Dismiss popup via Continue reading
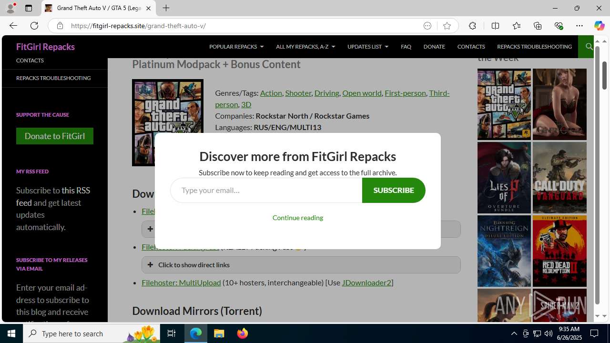 coord(298,218)
